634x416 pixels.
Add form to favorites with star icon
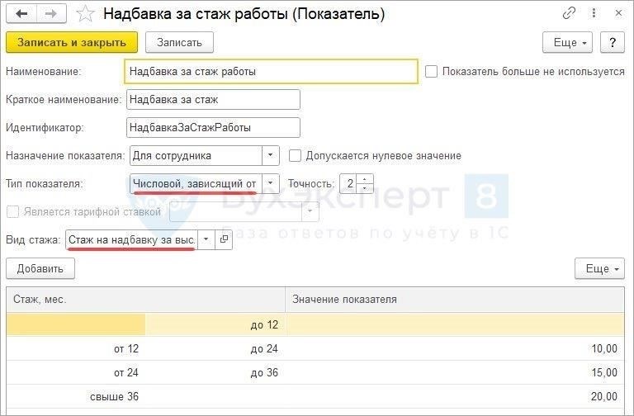click(x=85, y=14)
